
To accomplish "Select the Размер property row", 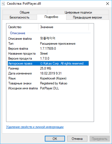I will pos(48,68).
